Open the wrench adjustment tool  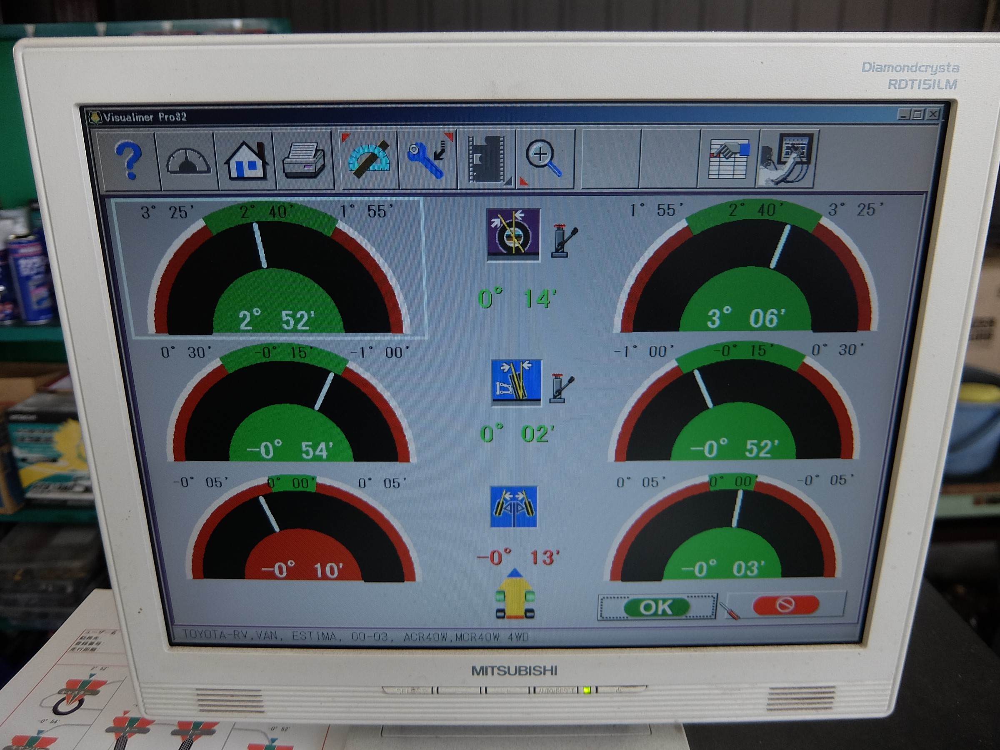pos(427,159)
